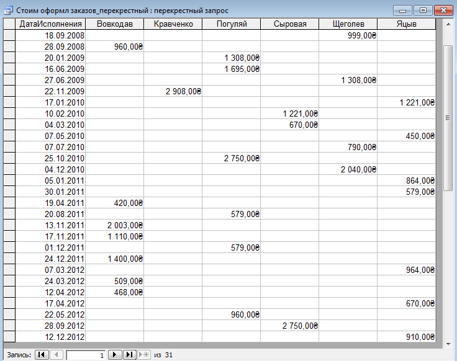457x361 pixels.
Task: Click the 509,00₴ value under Вовкодав
Action: pyautogui.click(x=114, y=281)
